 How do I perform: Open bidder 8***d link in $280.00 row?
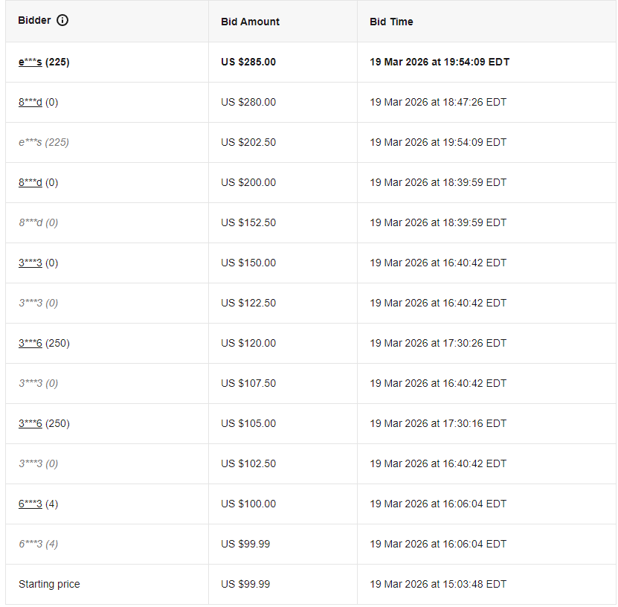[30, 103]
